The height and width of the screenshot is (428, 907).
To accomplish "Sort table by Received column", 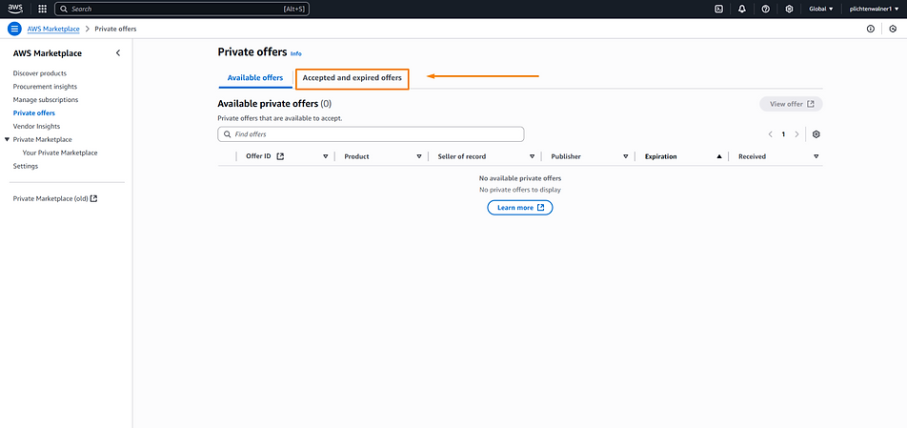I will coord(816,156).
